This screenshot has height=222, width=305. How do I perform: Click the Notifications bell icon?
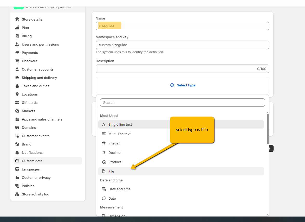[x=17, y=153]
